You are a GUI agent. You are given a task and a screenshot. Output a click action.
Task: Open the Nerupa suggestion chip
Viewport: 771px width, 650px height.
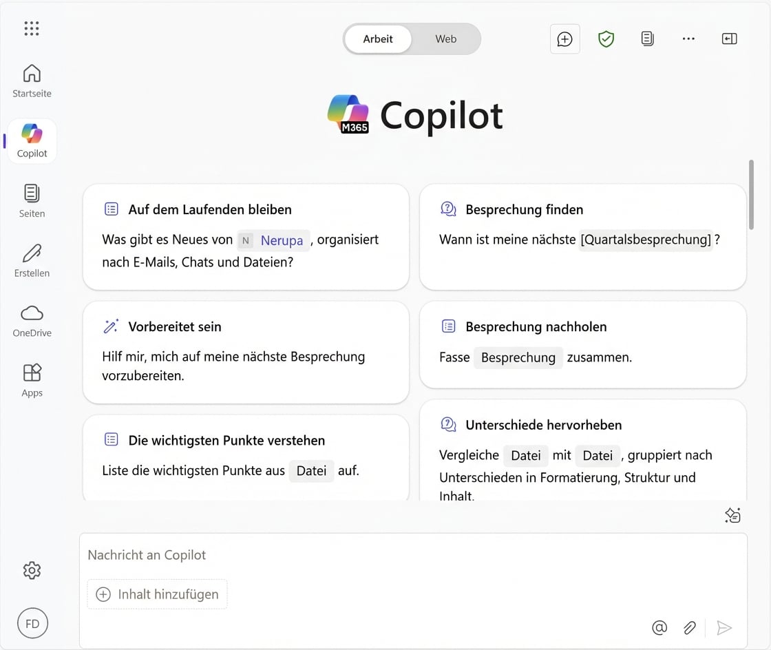point(282,240)
